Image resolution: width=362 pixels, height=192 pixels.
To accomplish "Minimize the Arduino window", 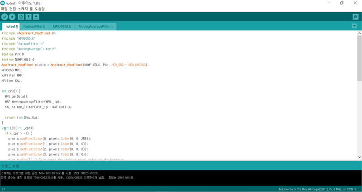I will [x=329, y=3].
